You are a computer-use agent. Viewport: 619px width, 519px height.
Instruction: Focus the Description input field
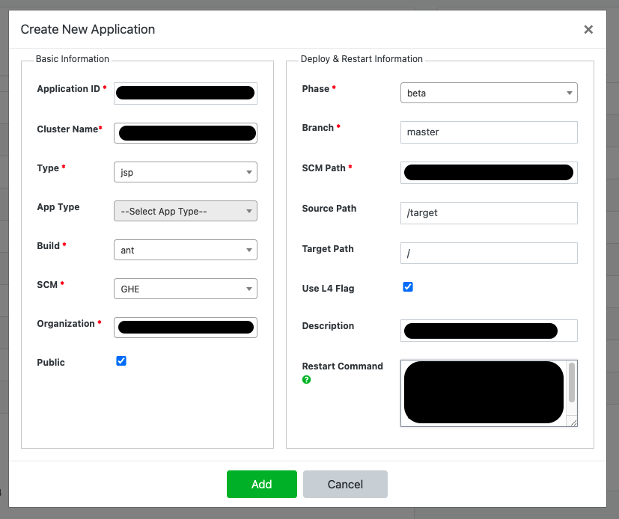[x=489, y=331]
